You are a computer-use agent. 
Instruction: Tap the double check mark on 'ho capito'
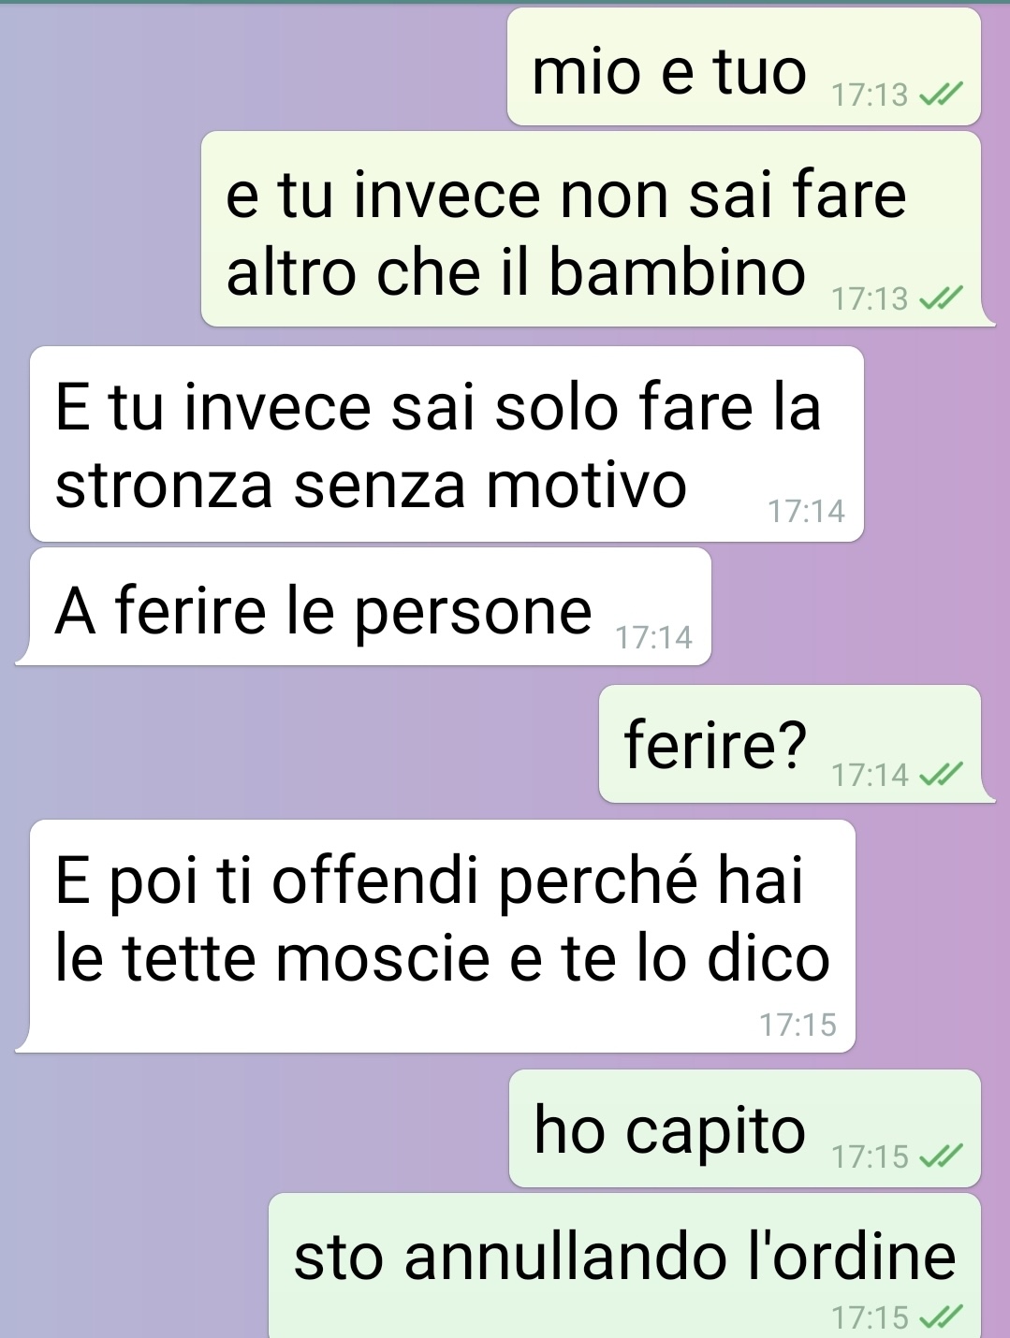pos(941,1156)
